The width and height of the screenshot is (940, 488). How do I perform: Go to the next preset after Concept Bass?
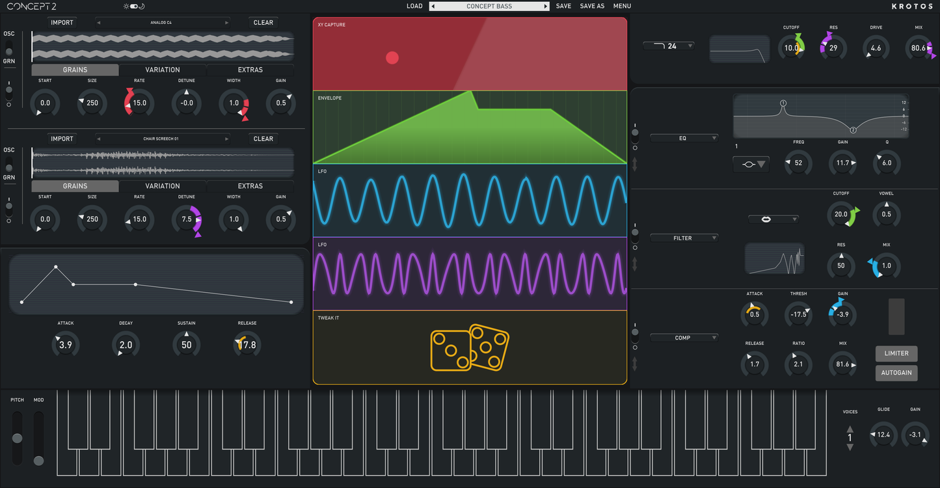[546, 7]
